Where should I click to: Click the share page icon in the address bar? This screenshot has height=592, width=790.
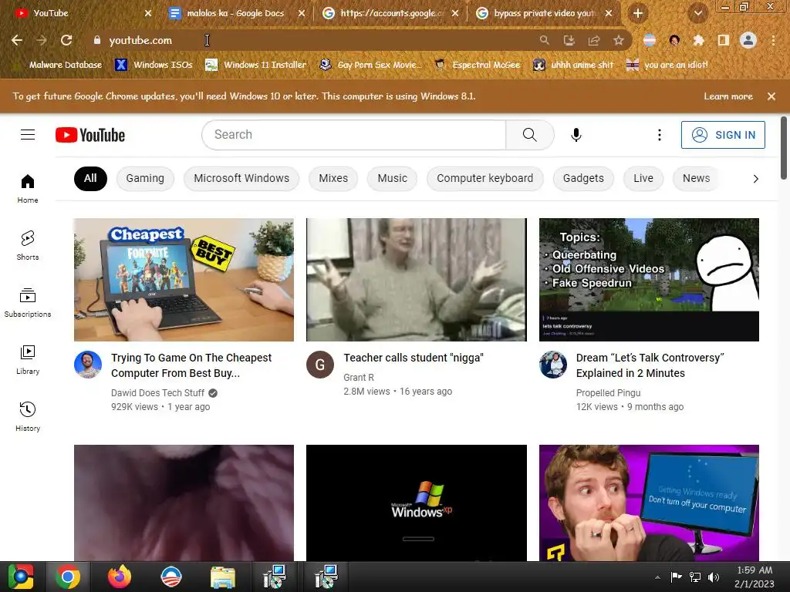[594, 40]
